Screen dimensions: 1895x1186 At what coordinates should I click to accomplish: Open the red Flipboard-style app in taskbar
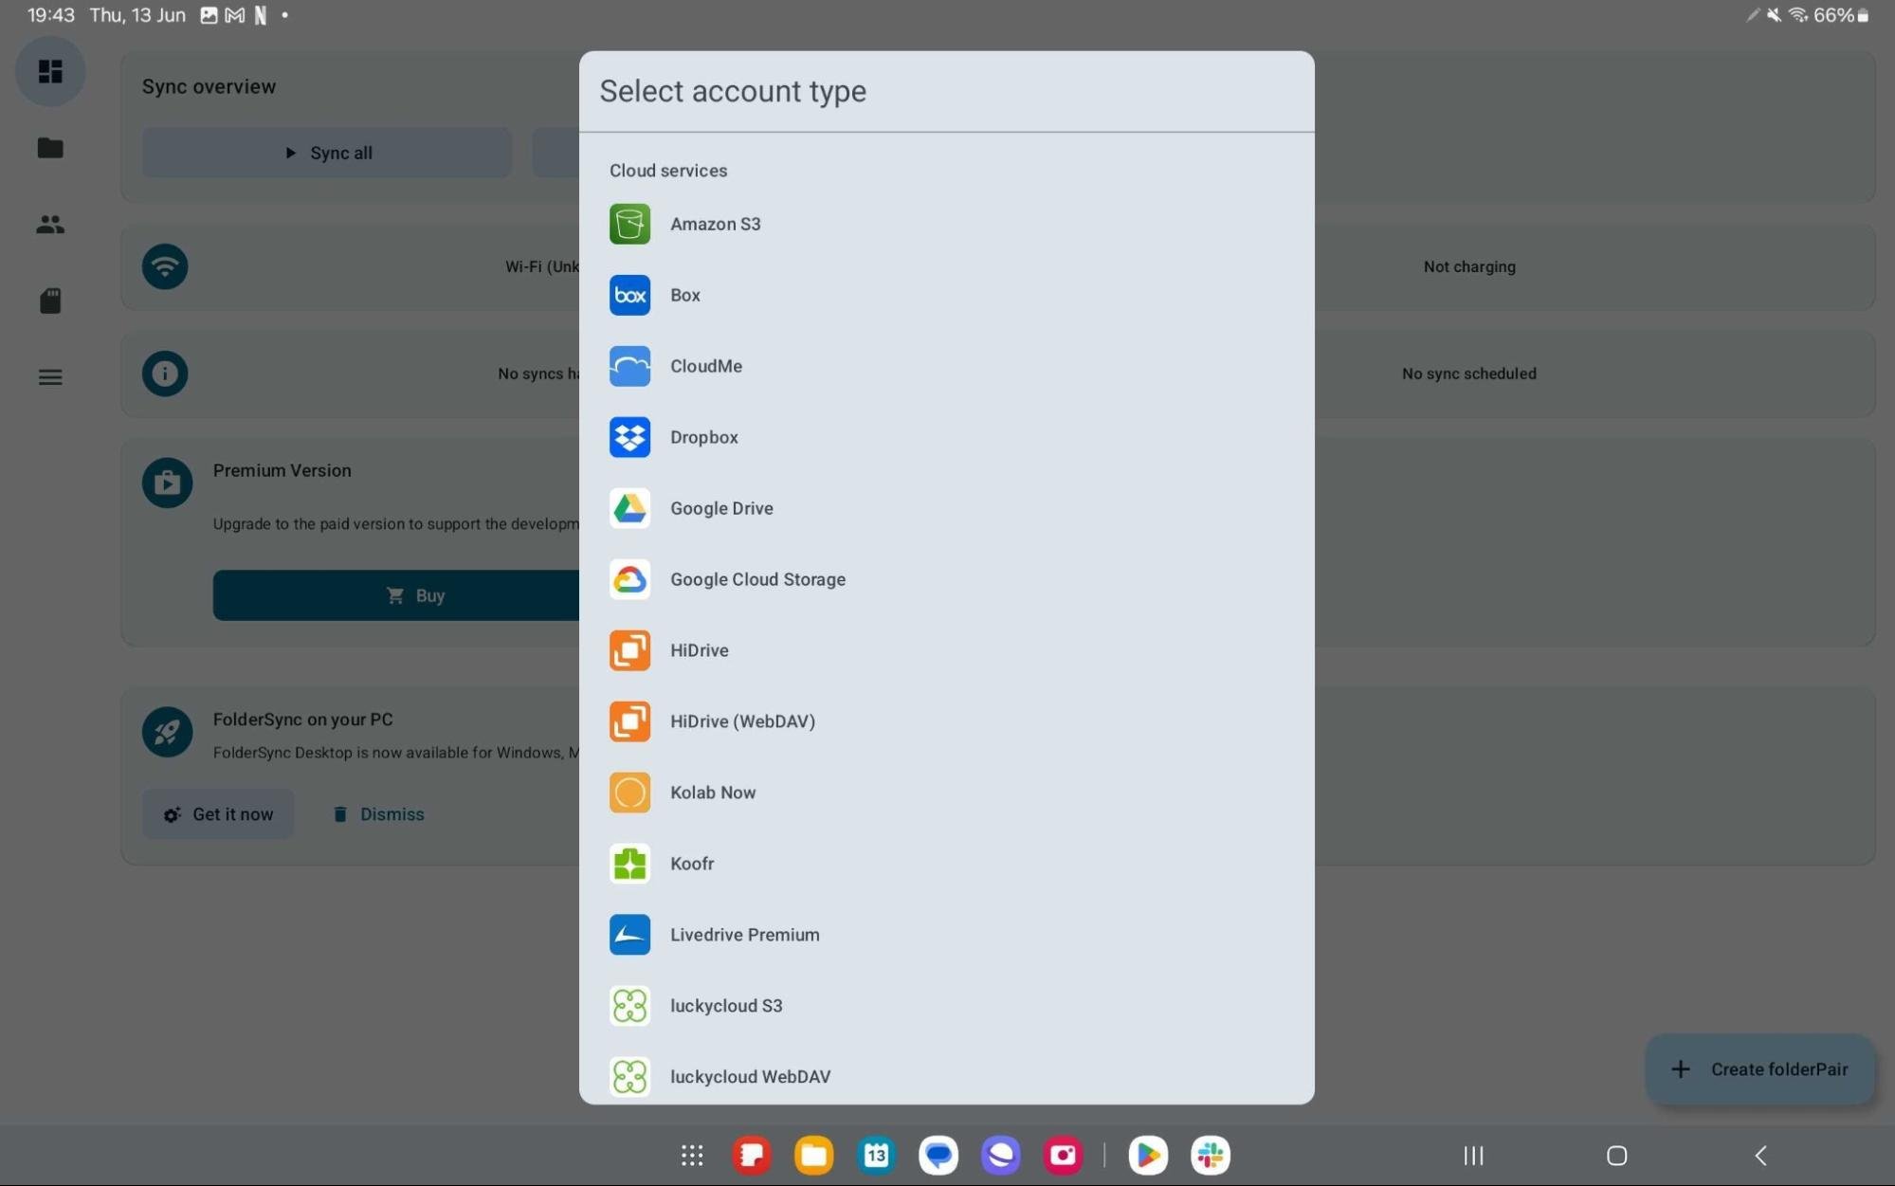tap(751, 1155)
